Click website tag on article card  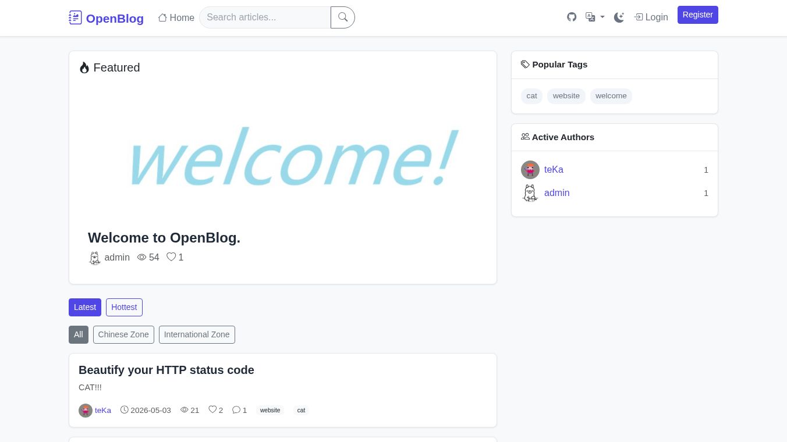(x=270, y=411)
